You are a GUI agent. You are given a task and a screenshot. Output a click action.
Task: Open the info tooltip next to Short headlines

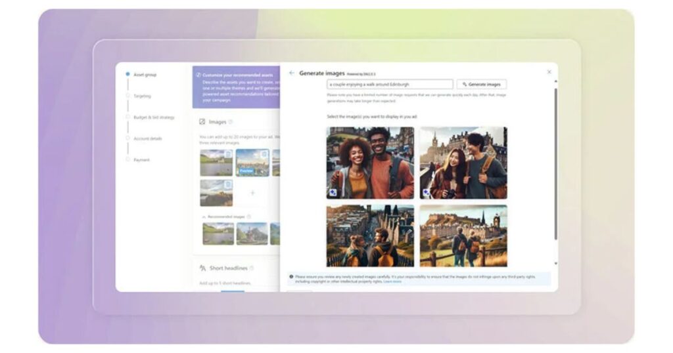pyautogui.click(x=252, y=268)
